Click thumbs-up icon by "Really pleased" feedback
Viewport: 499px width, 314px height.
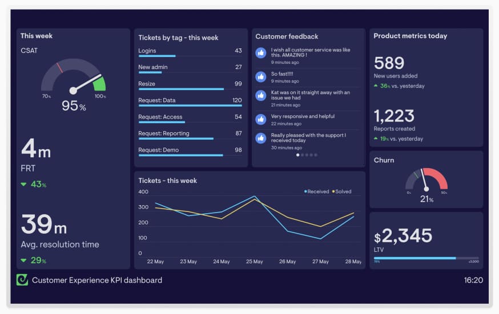coord(261,138)
